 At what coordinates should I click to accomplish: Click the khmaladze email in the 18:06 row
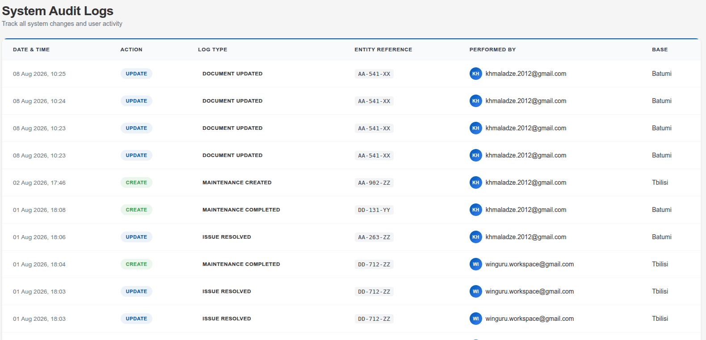click(526, 237)
